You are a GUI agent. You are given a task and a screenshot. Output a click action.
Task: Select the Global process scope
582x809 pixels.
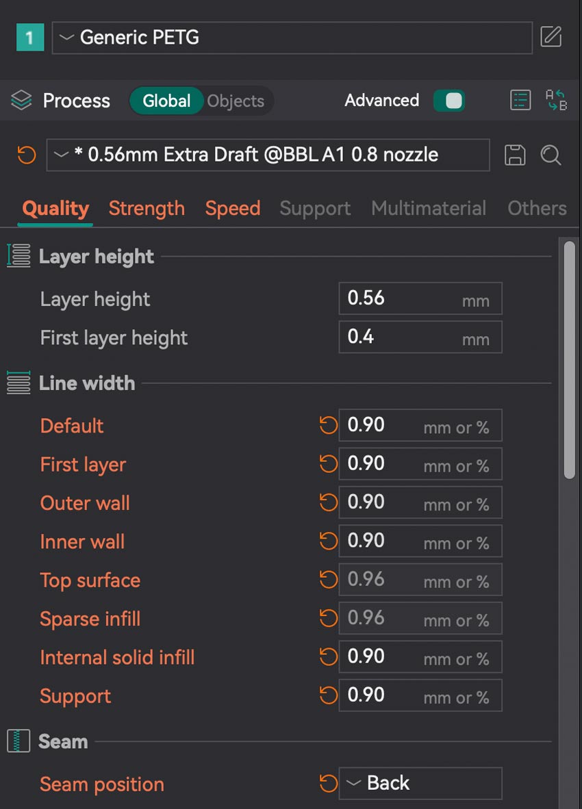[x=166, y=101]
